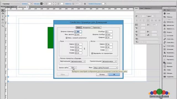Screen dimensions: 177x99
Task: Open the Глифы panel from the dock
Action: (169, 70)
